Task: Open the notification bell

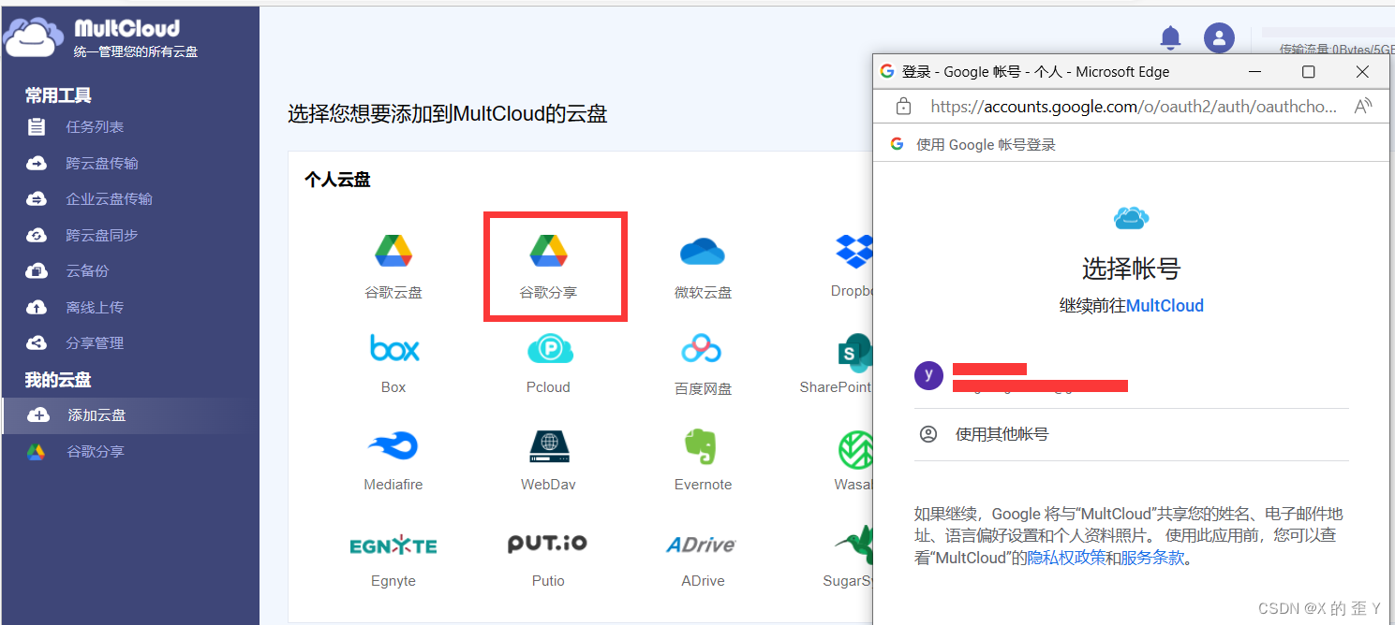Action: (1170, 37)
